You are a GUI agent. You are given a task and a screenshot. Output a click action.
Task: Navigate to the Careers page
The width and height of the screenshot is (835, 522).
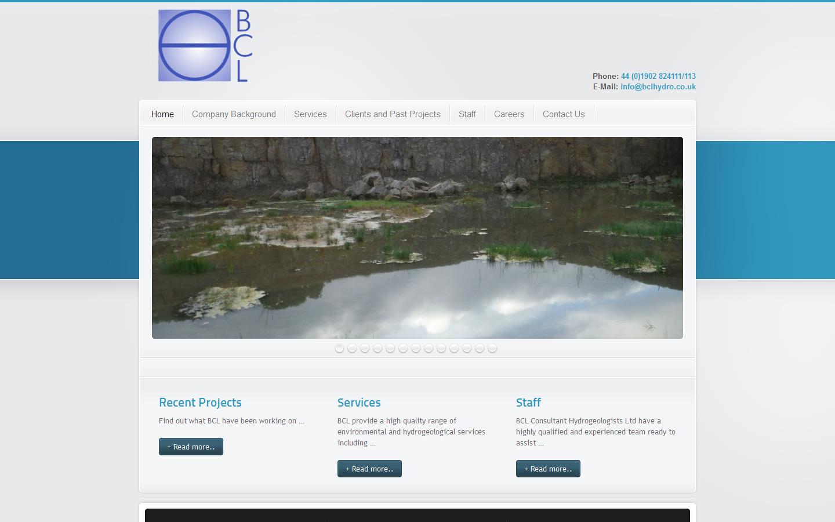(509, 114)
